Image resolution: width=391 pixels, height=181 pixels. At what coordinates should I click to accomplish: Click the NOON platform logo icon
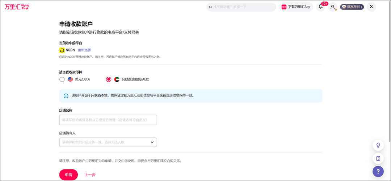click(62, 50)
